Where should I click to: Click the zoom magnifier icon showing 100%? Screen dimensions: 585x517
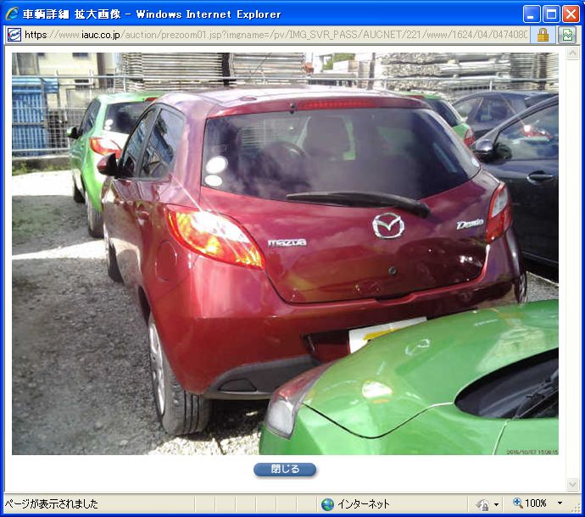tap(517, 503)
